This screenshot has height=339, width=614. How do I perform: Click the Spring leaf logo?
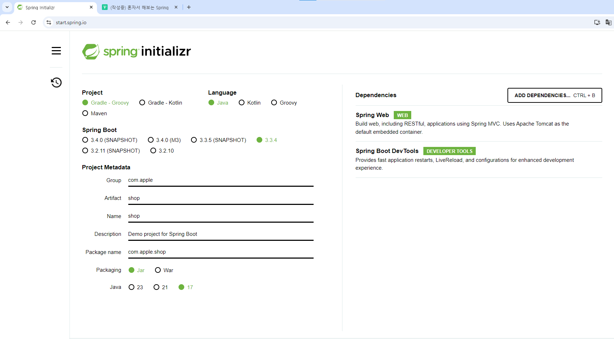[91, 52]
